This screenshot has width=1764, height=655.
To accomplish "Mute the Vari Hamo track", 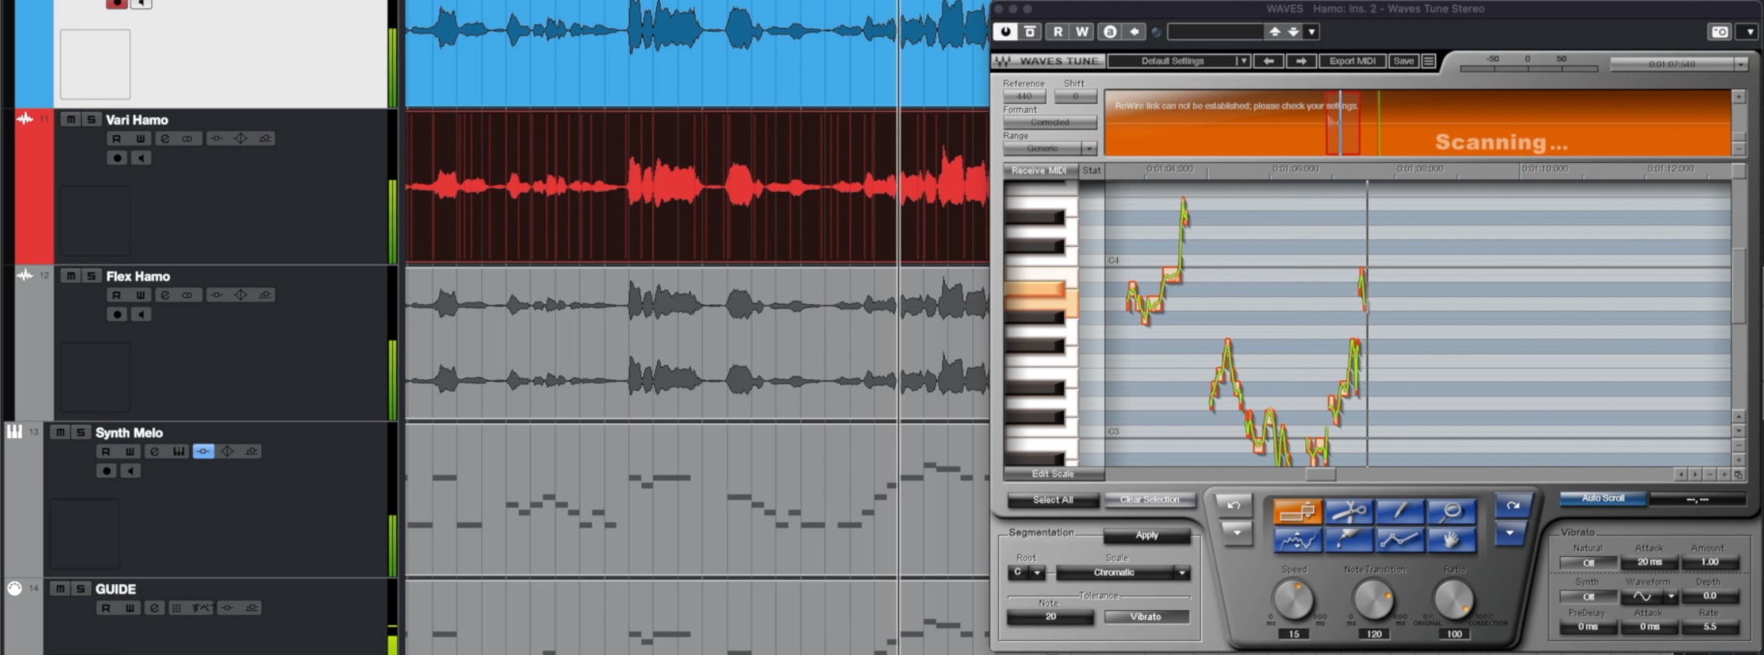I will (71, 120).
